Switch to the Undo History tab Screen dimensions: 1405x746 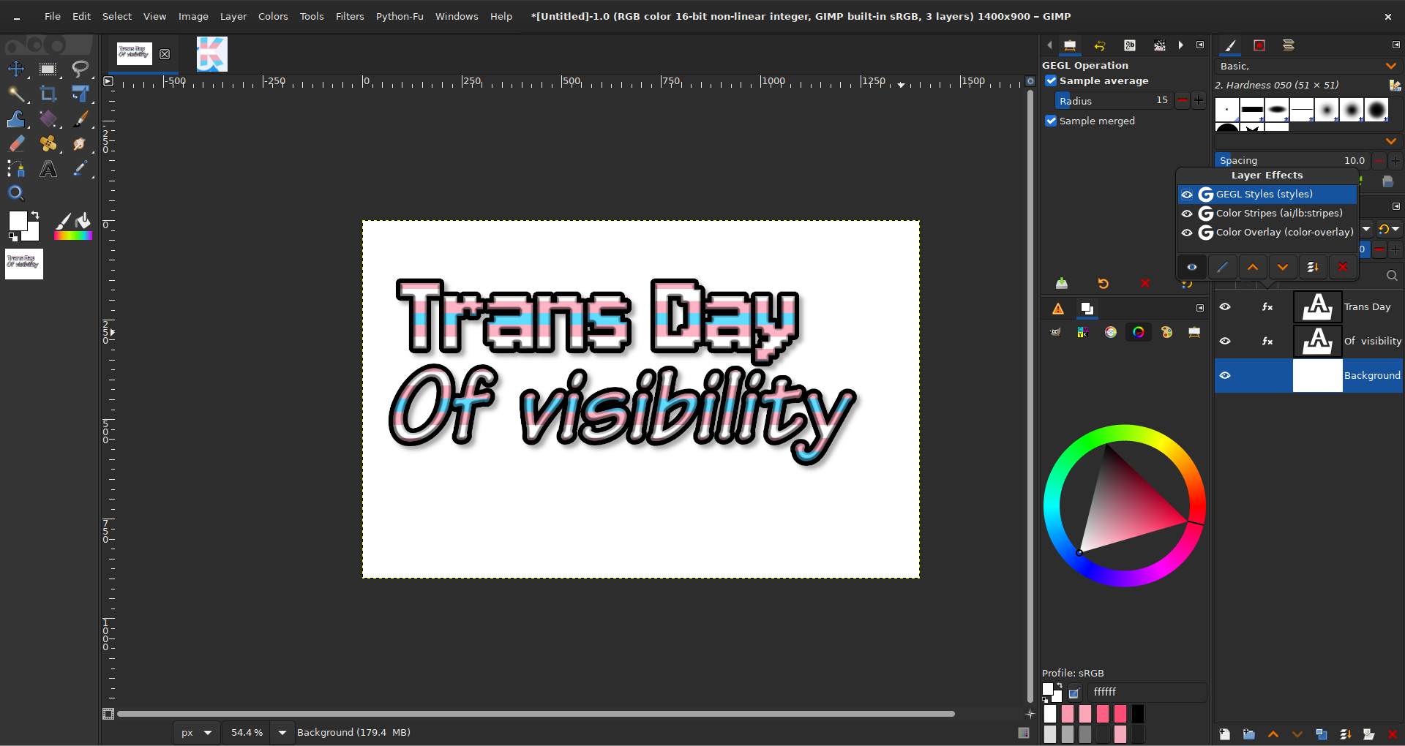coord(1099,45)
